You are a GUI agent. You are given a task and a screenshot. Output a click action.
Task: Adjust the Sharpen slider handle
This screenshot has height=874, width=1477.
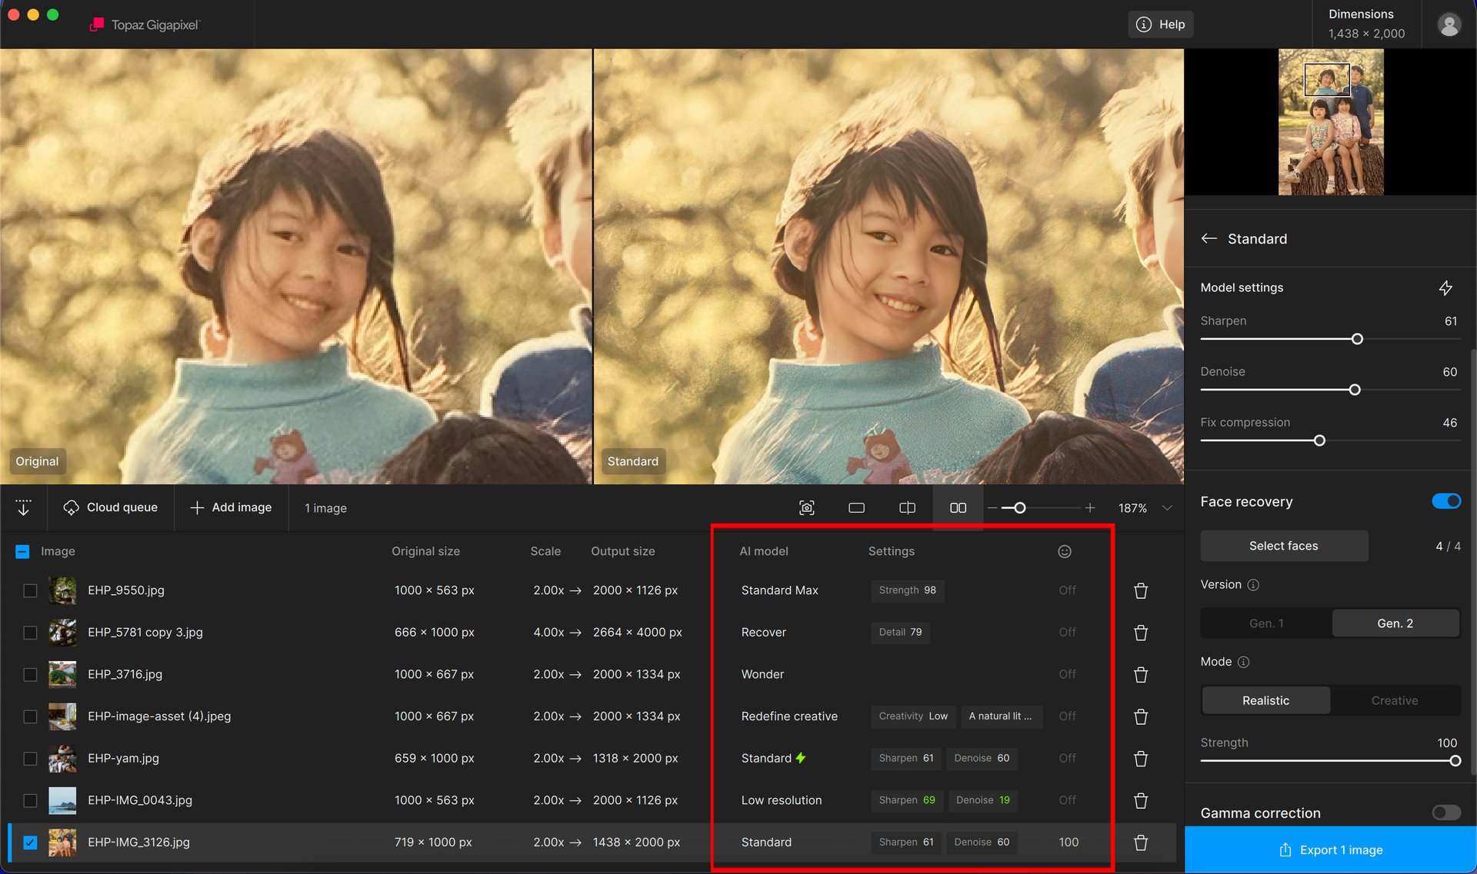[1357, 339]
